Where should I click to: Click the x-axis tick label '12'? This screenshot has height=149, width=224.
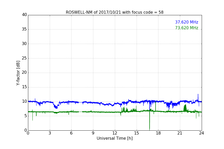[x=115, y=133]
